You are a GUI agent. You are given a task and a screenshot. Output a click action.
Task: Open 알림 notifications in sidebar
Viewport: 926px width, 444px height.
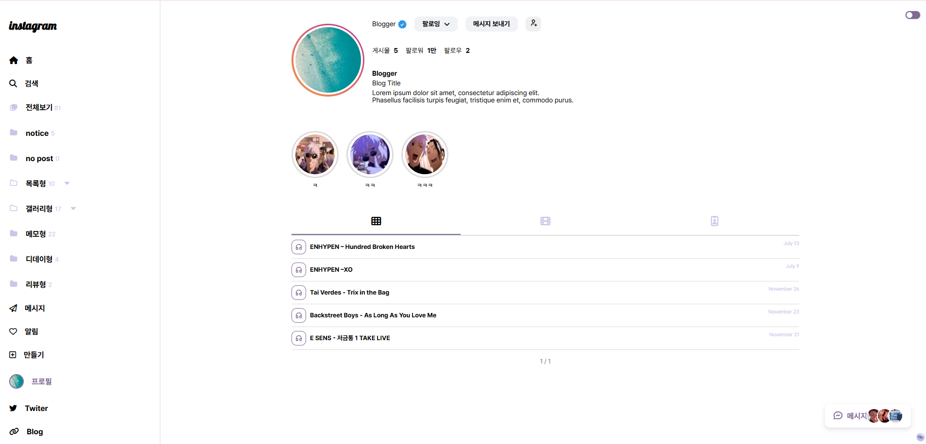pyautogui.click(x=32, y=331)
